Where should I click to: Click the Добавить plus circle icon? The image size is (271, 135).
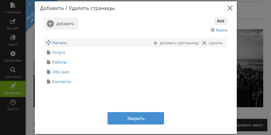[50, 24]
